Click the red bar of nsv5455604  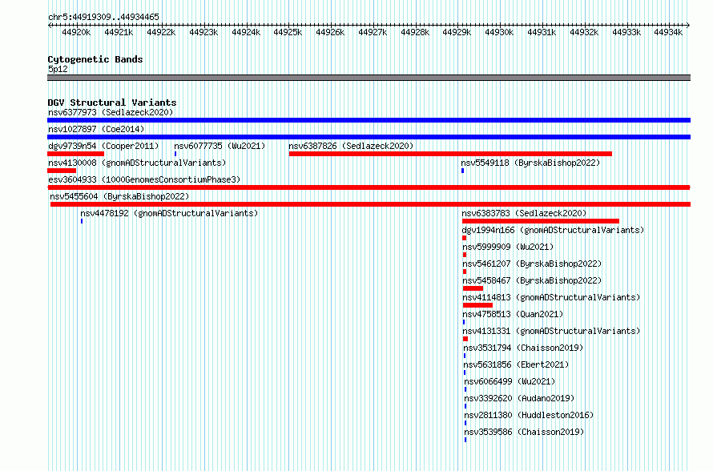point(370,204)
